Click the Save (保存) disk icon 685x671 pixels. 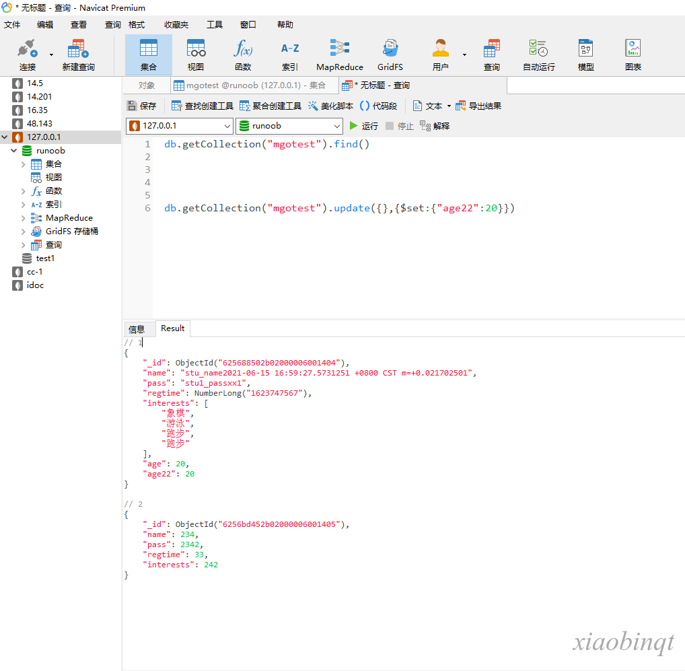tap(131, 106)
